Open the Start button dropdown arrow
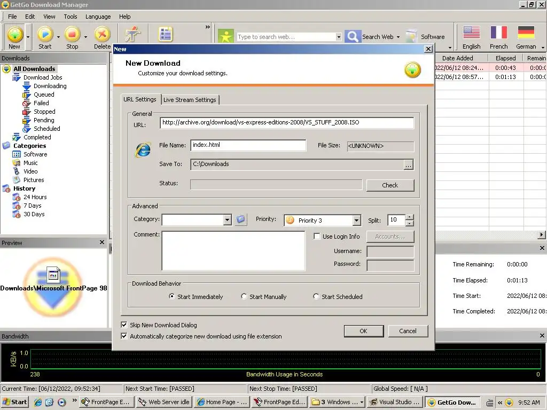Viewport: 547px width, 410px height. click(58, 37)
